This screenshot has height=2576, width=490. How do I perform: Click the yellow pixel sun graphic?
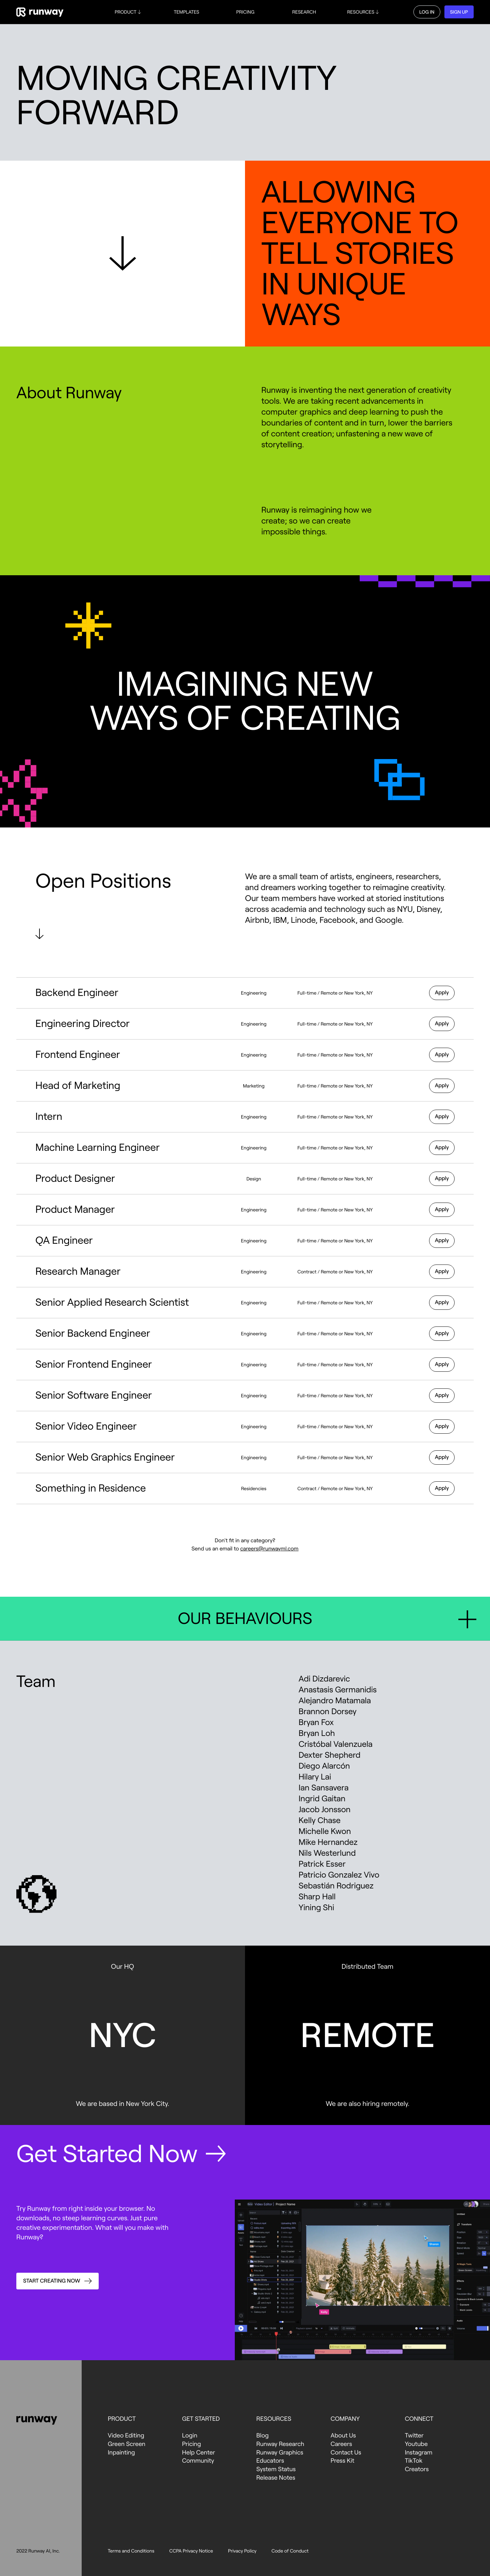pos(88,626)
